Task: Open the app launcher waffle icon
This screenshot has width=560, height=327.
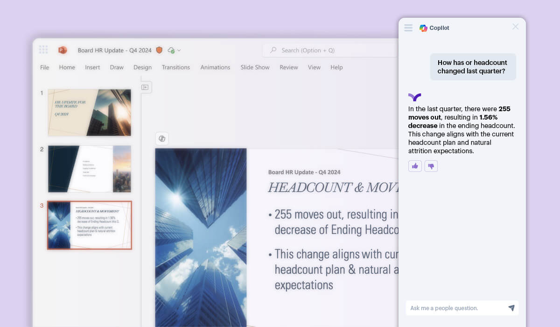Action: (43, 50)
